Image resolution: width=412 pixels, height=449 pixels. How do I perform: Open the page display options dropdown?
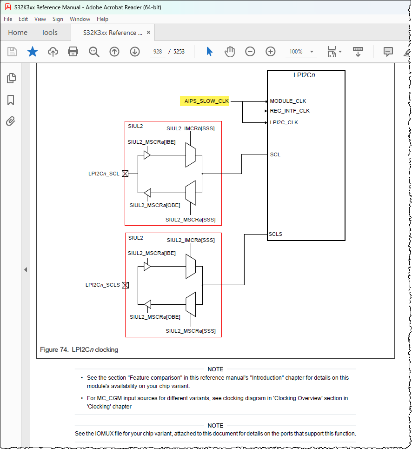coord(334,52)
